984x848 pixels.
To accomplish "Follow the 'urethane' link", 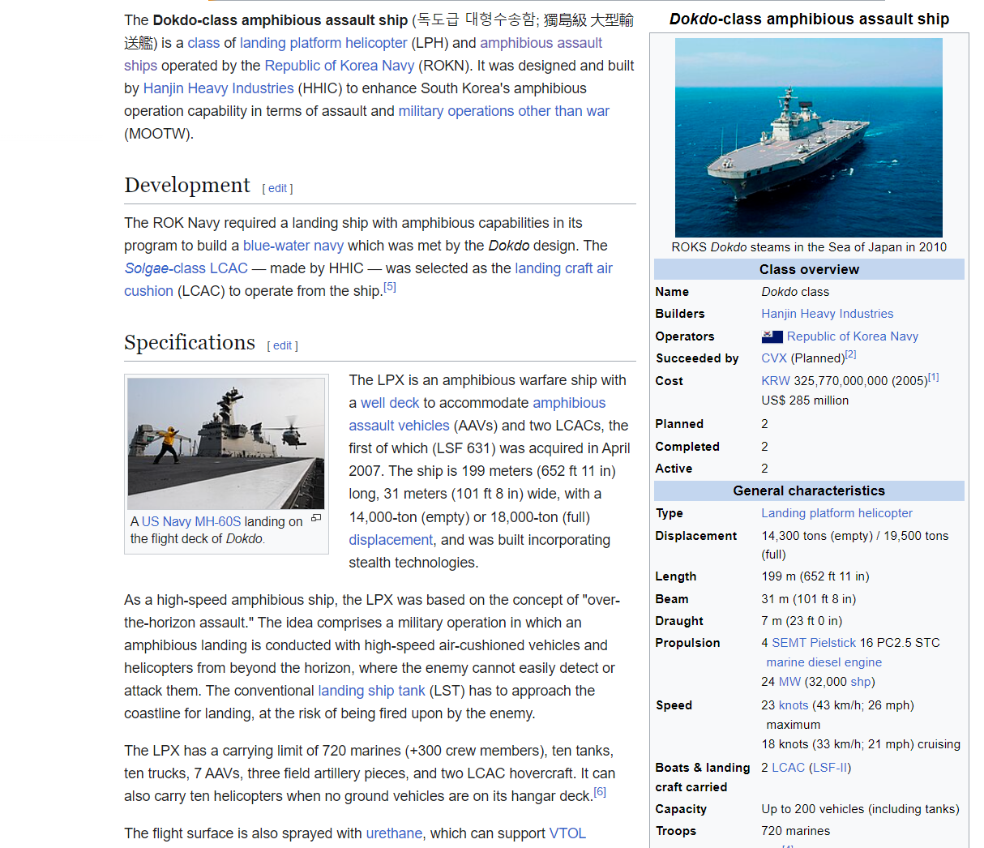I will point(394,833).
